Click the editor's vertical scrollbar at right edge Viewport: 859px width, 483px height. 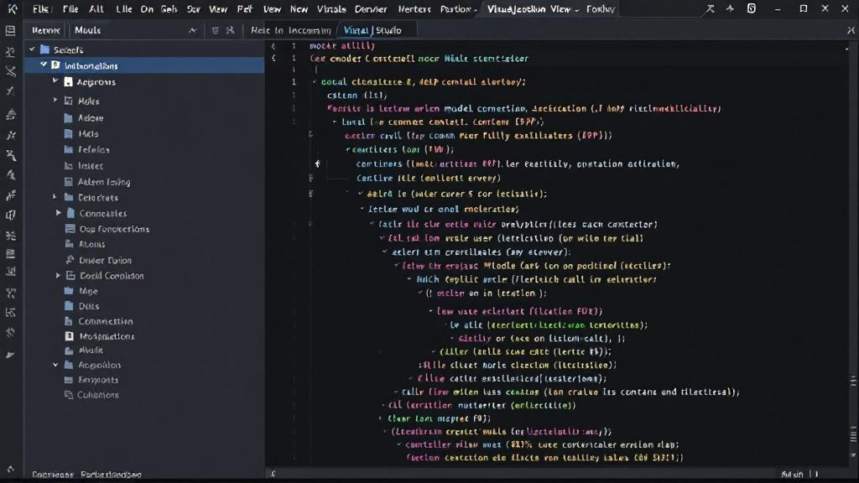pyautogui.click(x=853, y=252)
